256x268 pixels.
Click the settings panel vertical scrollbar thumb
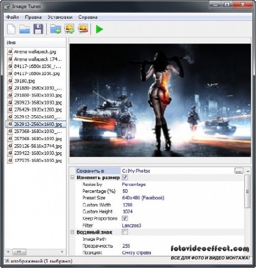click(x=248, y=191)
